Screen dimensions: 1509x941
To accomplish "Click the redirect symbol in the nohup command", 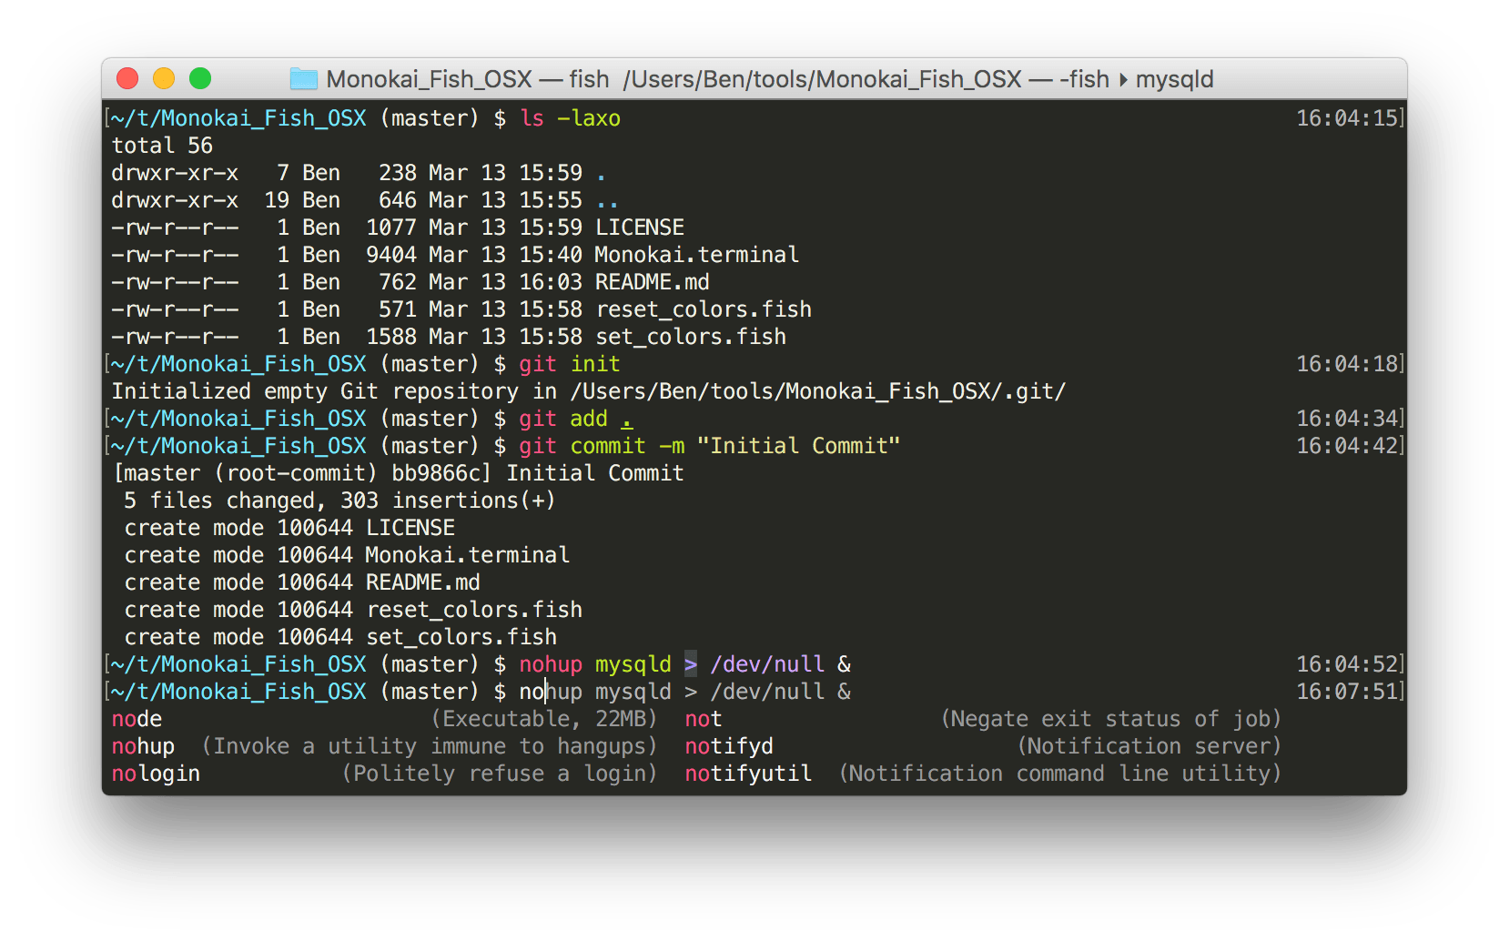I will point(690,663).
